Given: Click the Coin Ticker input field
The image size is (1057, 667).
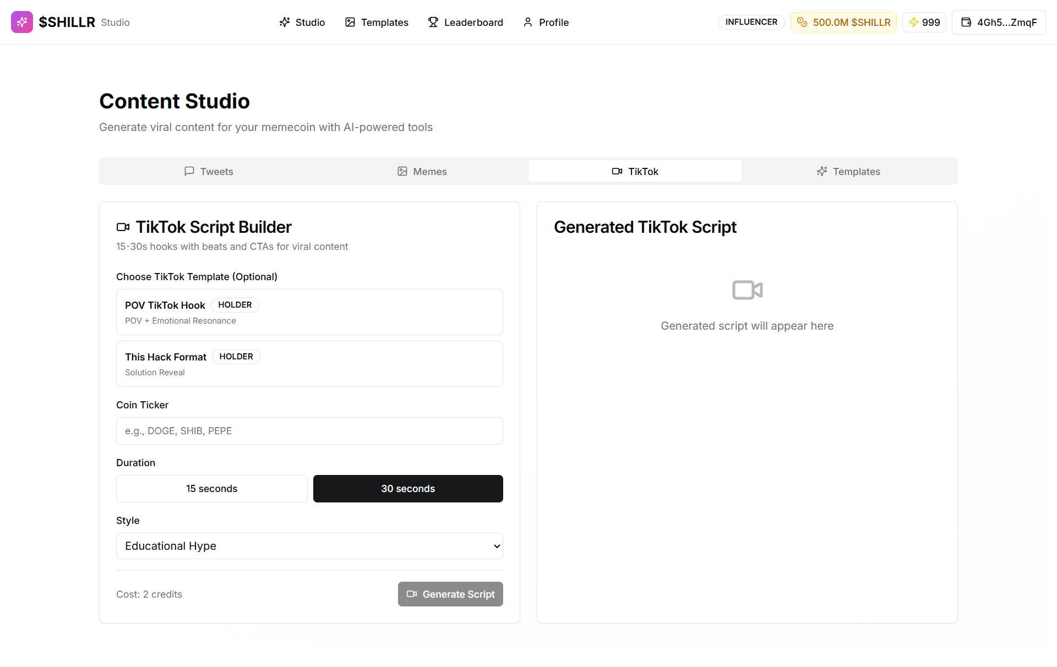Looking at the screenshot, I should click(x=309, y=431).
